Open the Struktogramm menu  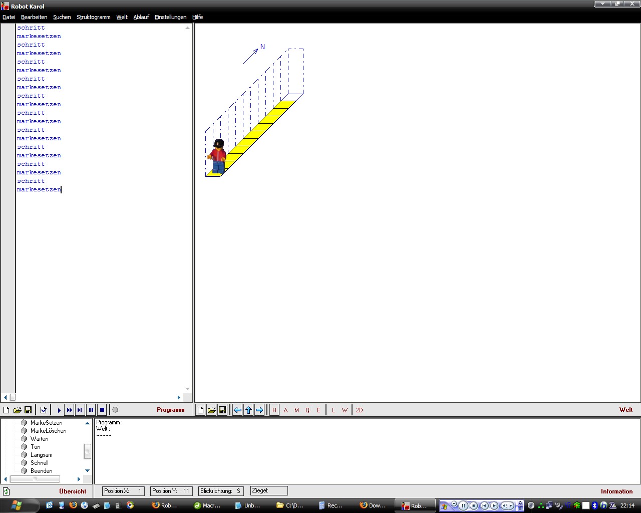tap(94, 17)
